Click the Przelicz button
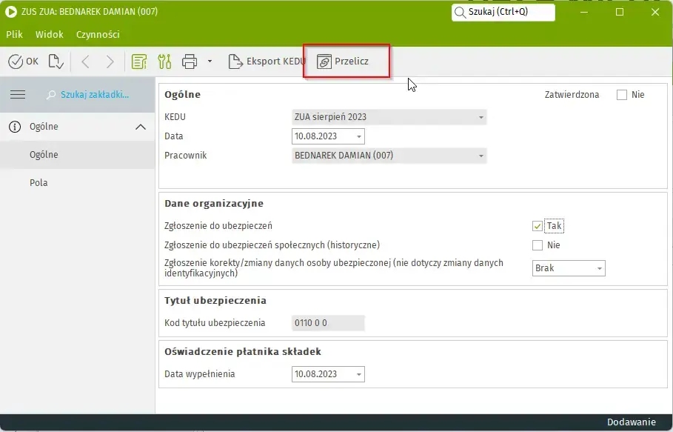 (x=343, y=62)
